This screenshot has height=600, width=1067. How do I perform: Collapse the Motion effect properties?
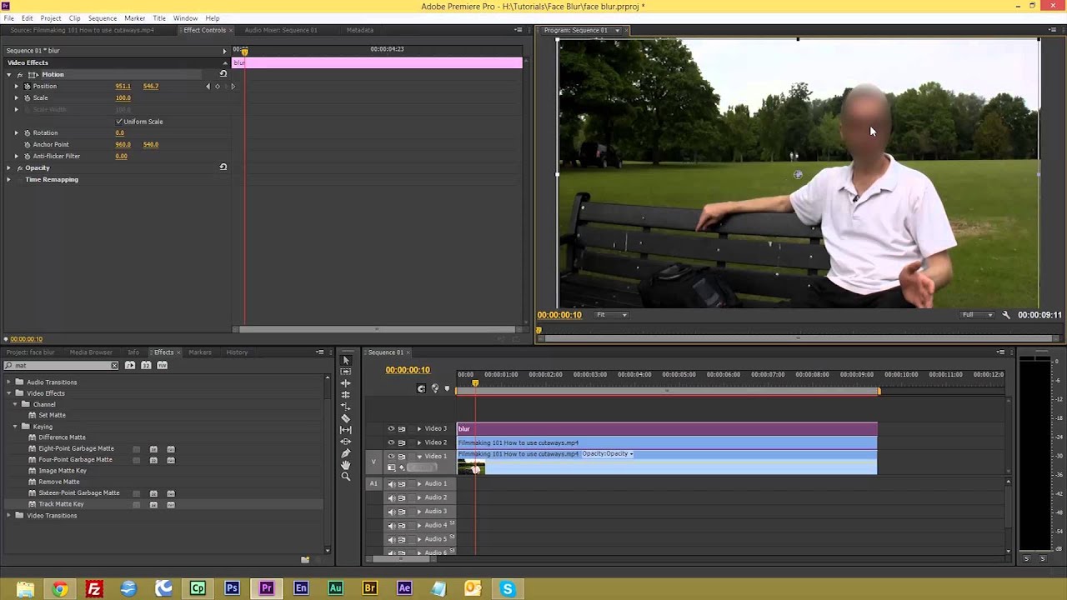pos(8,74)
